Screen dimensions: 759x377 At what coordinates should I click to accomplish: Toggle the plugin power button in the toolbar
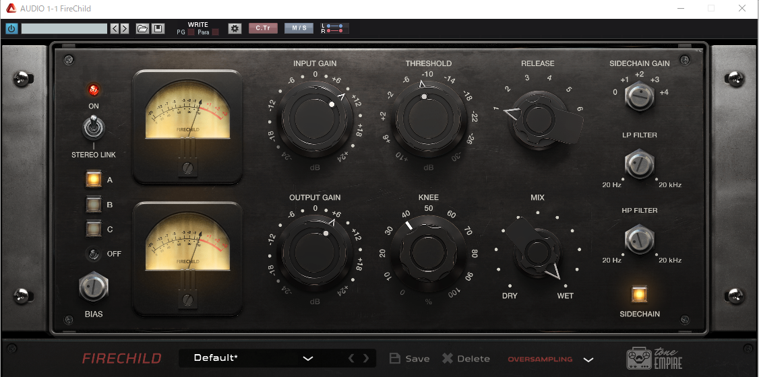(x=11, y=28)
